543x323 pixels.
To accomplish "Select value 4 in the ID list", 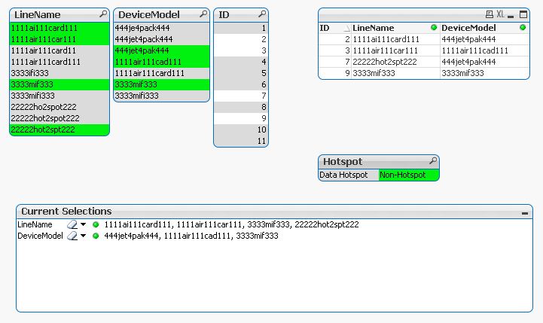I will point(241,62).
